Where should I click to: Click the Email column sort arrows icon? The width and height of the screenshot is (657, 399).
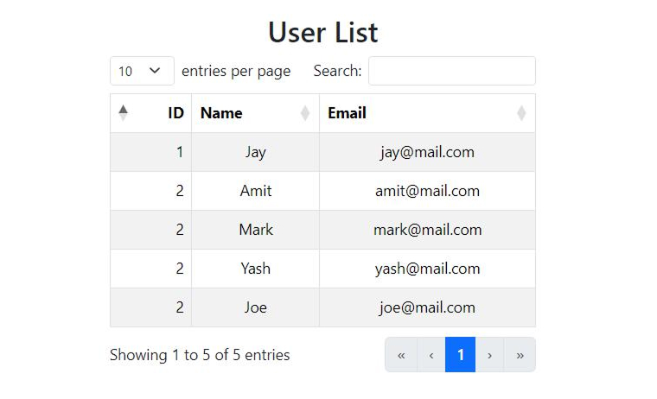(x=521, y=113)
